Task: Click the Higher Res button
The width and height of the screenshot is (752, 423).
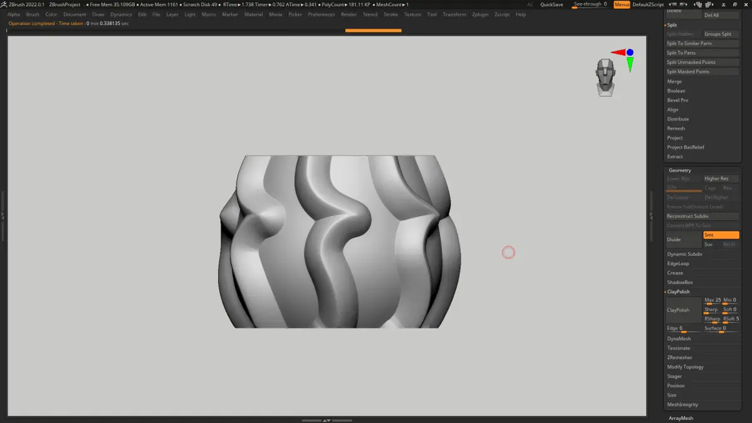Action: point(721,179)
